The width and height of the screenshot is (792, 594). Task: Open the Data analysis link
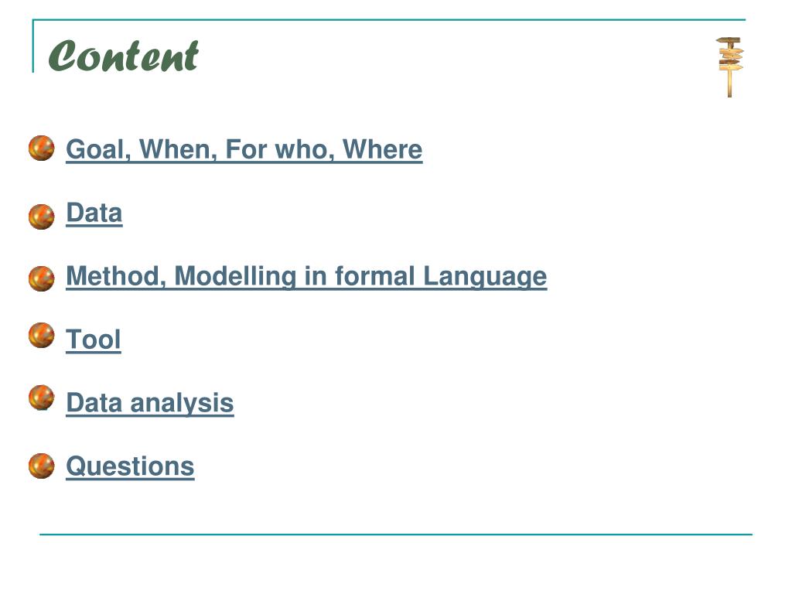click(149, 404)
